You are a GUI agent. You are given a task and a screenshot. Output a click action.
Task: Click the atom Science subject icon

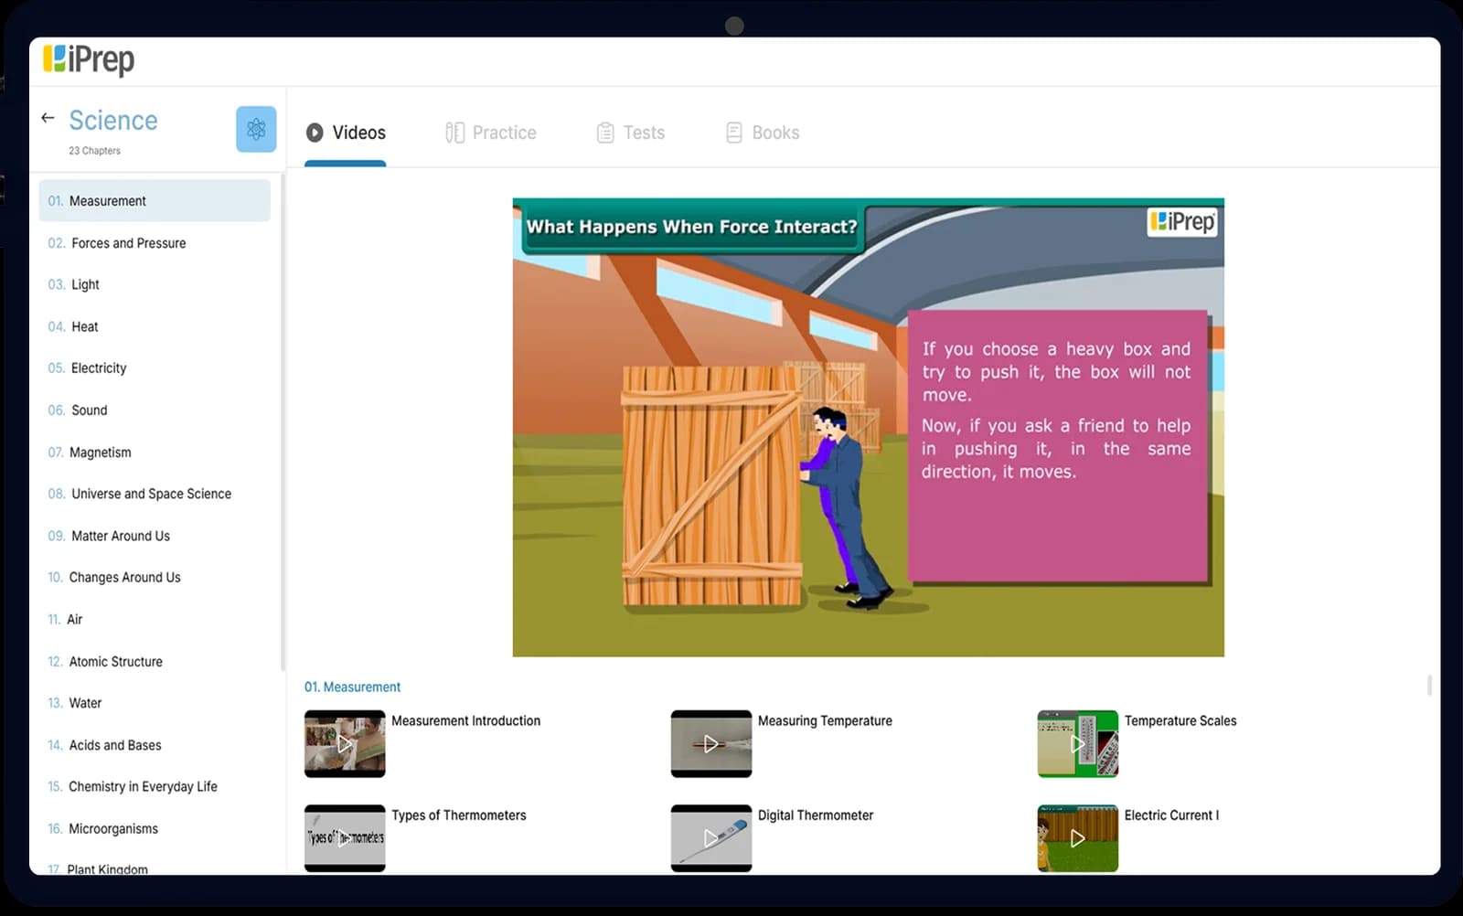256,129
